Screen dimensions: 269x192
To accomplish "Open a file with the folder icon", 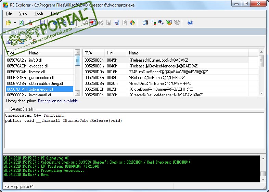I will [x=9, y=23].
